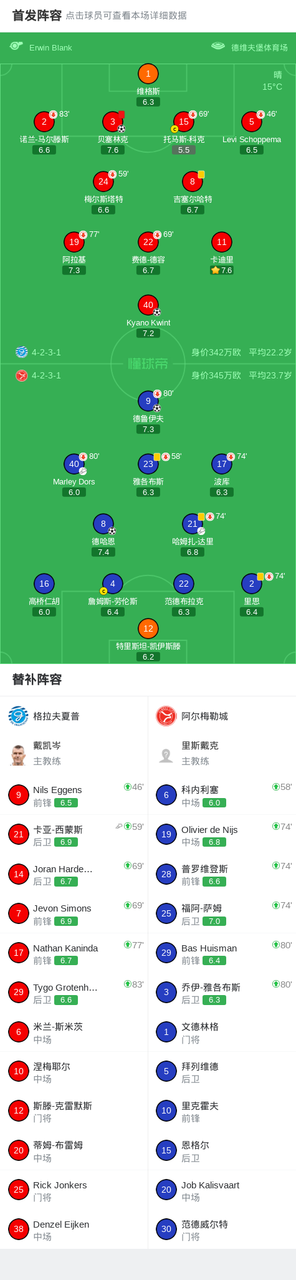Image resolution: width=296 pixels, height=1280 pixels.
Task: Open blue number 9 德鲁伊夫 player circle
Action: (x=148, y=401)
